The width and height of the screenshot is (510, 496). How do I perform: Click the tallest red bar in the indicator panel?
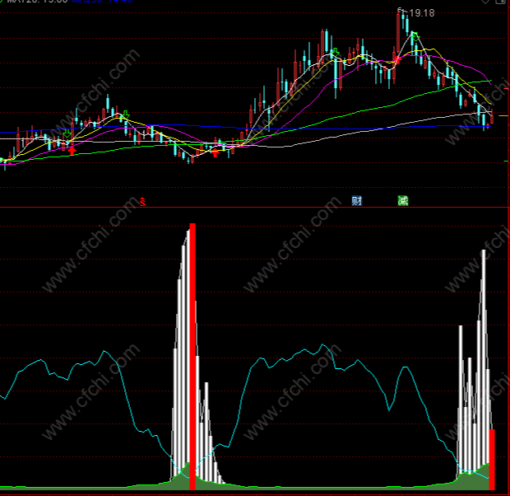[x=192, y=357]
